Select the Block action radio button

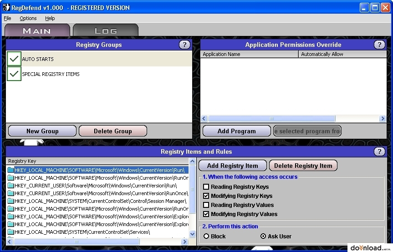click(206, 236)
